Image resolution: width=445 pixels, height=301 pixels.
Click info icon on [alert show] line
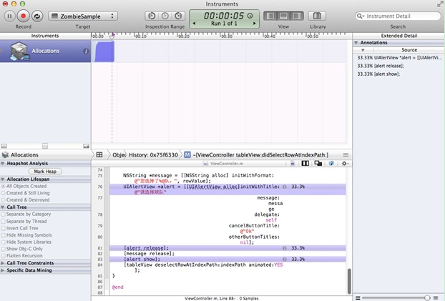284,260
